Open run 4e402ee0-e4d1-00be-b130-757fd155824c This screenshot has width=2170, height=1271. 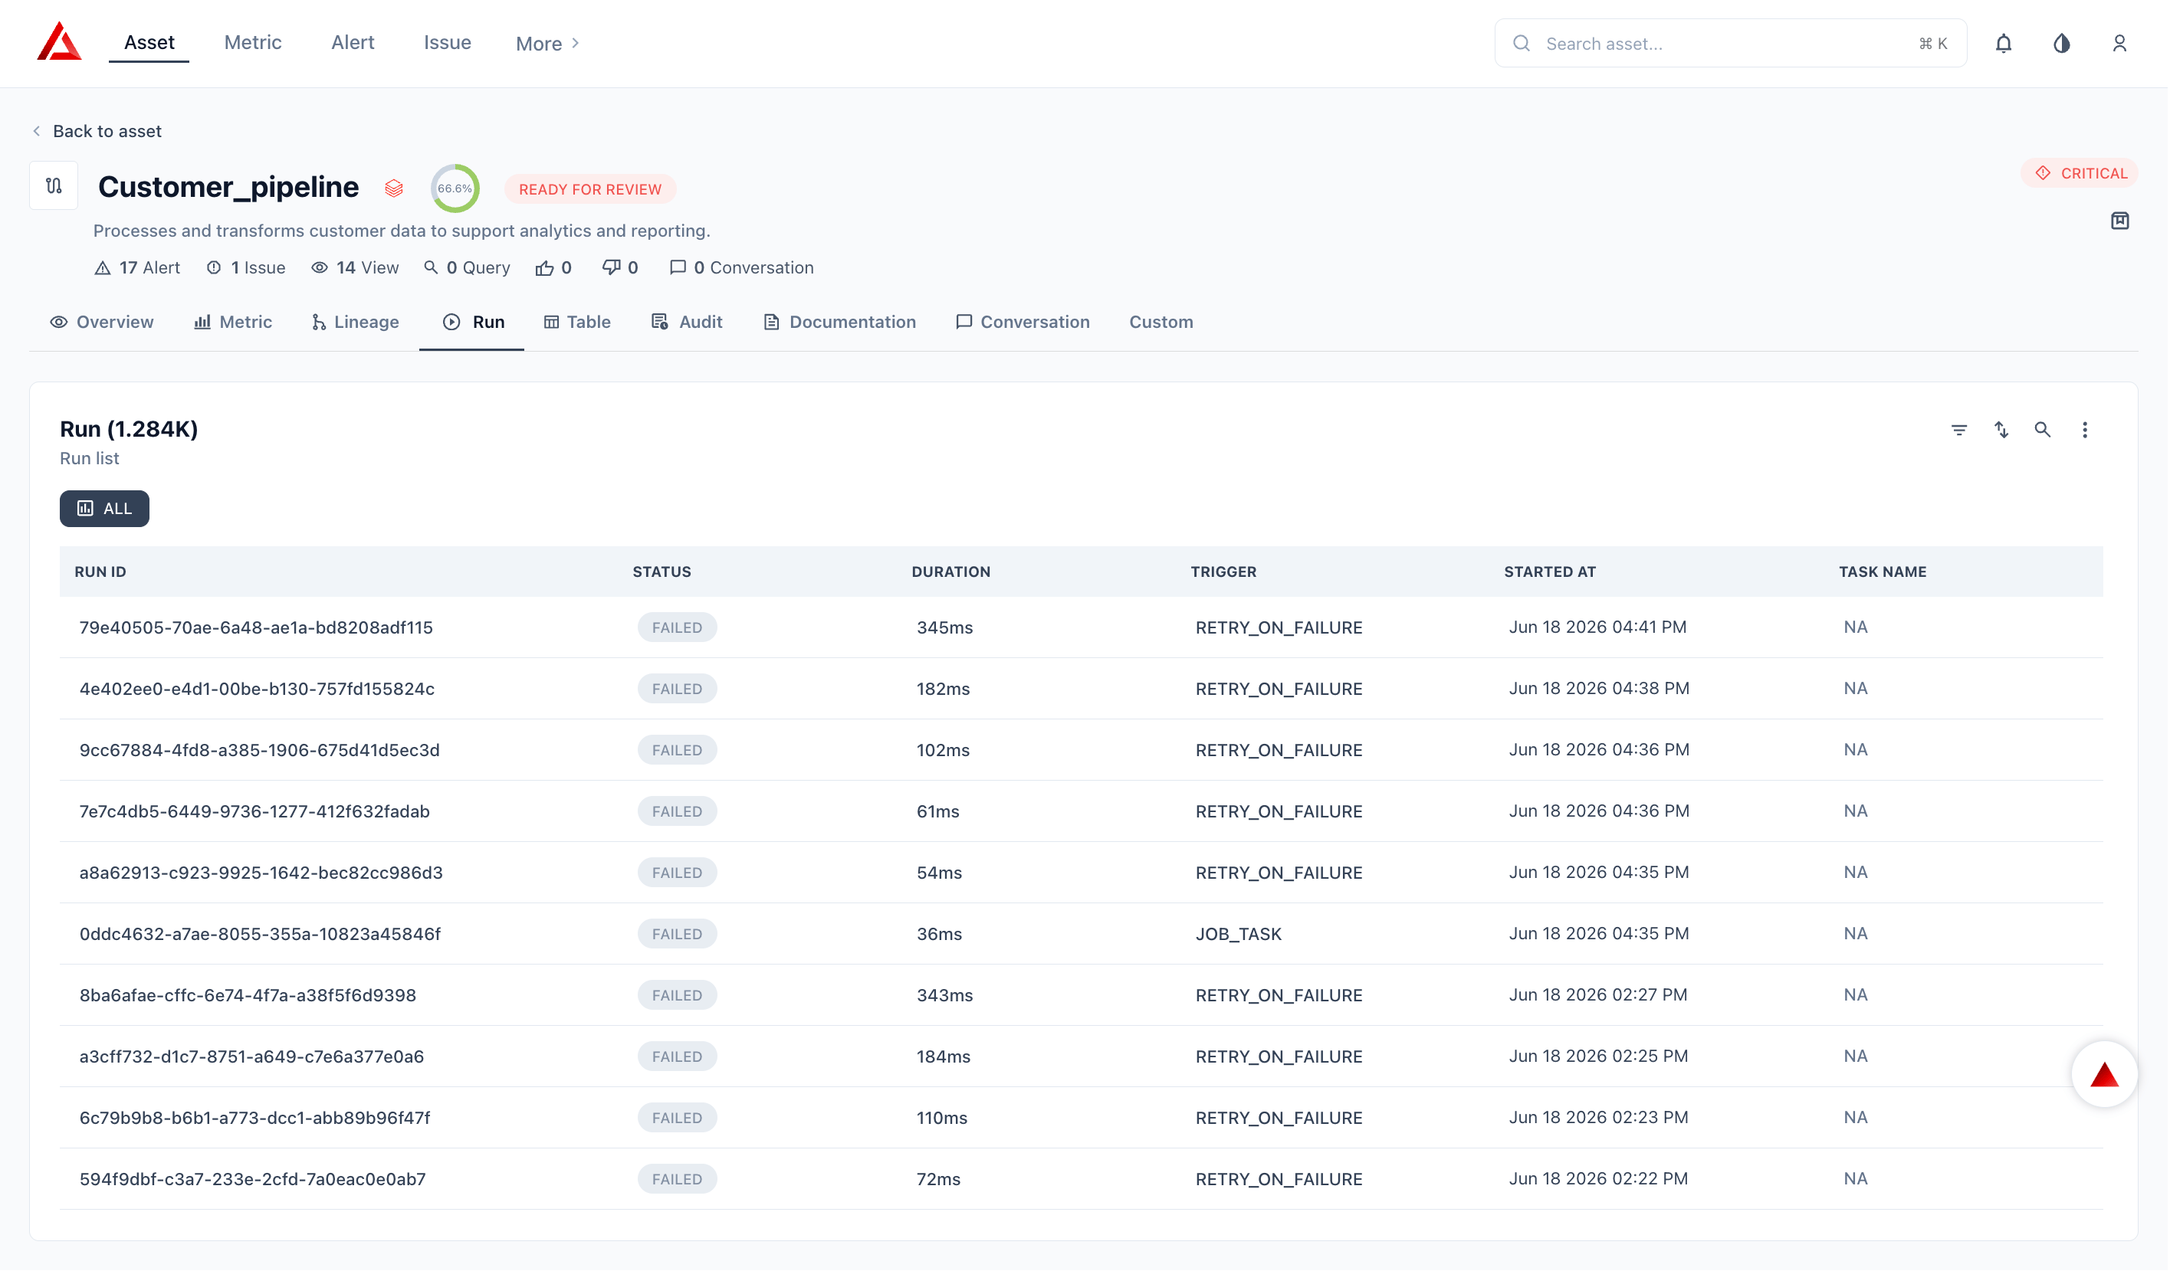pyautogui.click(x=258, y=690)
